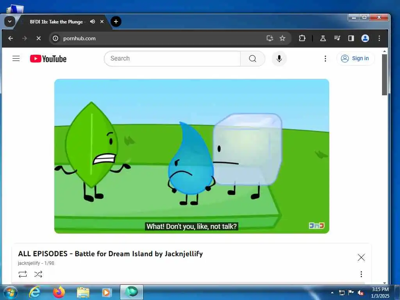Open the jacknjellify channel link
400x300 pixels.
tap(29, 263)
